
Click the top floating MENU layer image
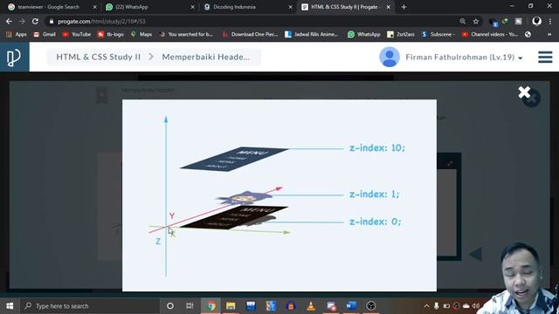click(234, 159)
